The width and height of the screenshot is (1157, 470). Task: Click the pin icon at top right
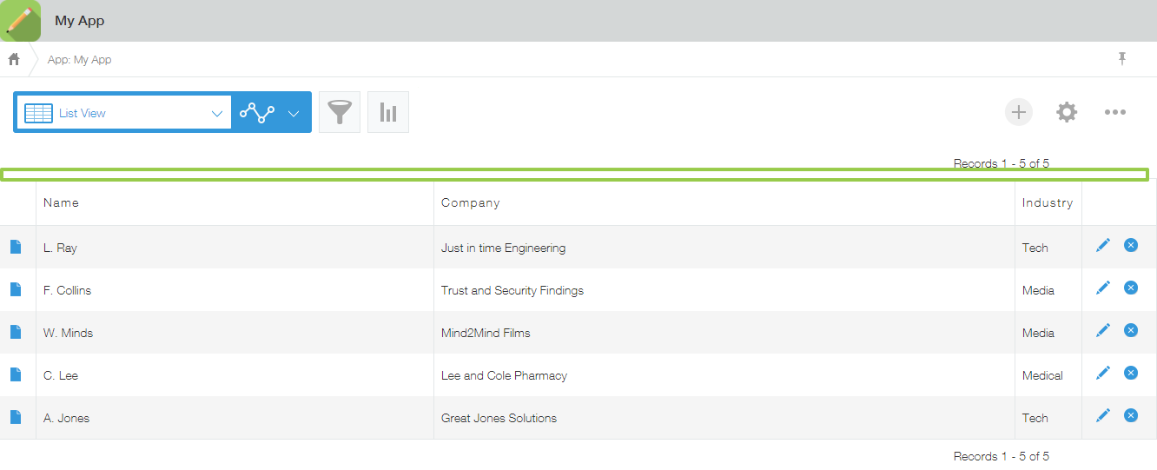coord(1121,59)
